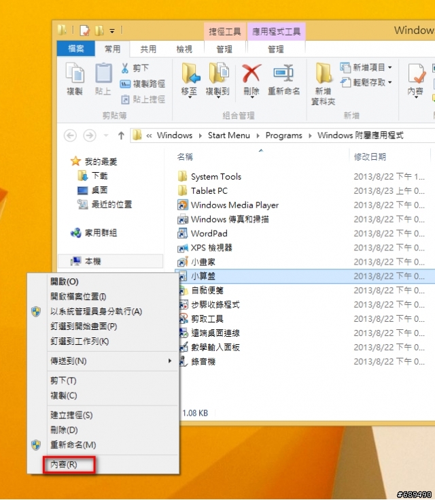Click the arrow after Programs in address bar
The height and width of the screenshot is (500, 435).
310,136
